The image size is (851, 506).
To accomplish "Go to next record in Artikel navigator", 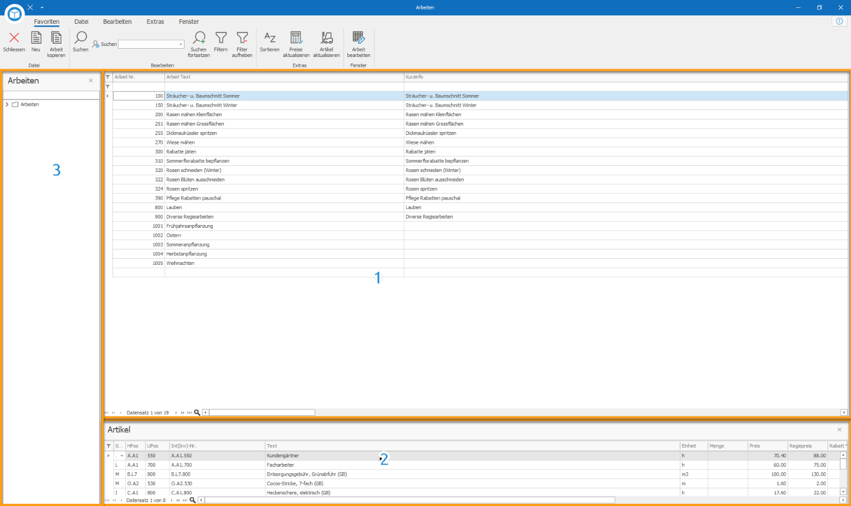I will click(172, 500).
